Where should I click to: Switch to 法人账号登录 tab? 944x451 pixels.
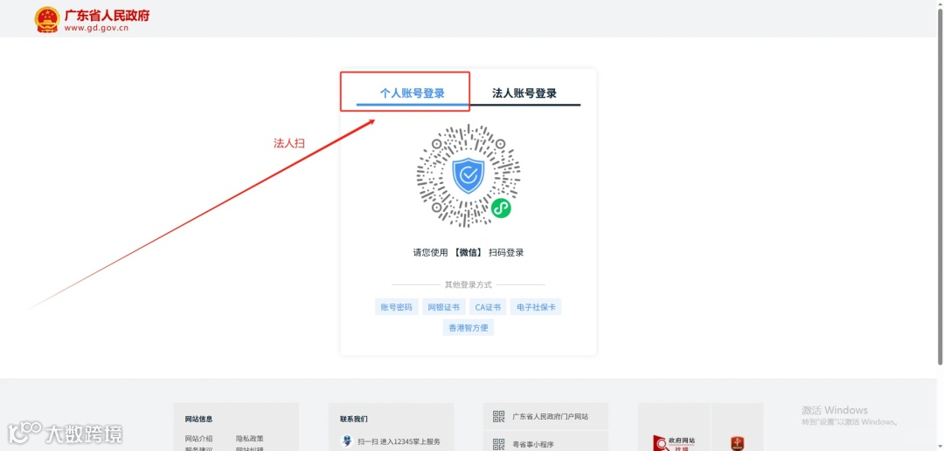pos(524,93)
